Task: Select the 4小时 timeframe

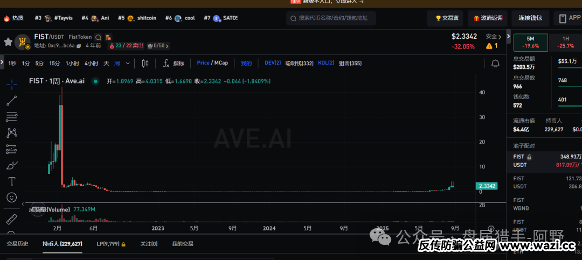Action: (91, 64)
